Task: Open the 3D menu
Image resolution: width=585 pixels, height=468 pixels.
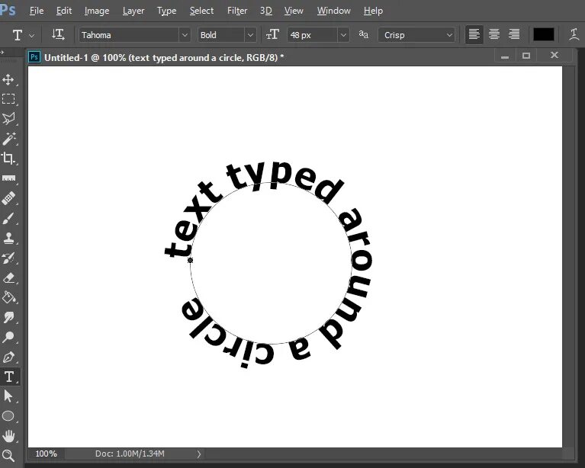Action: coord(265,11)
